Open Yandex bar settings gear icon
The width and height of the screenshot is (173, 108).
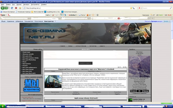97,15
